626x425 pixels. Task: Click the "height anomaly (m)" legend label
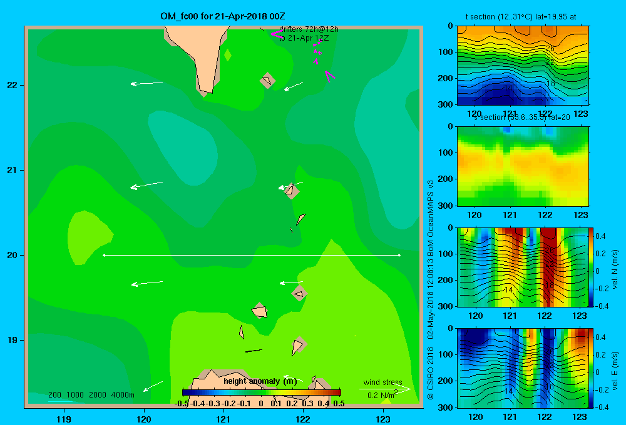pyautogui.click(x=260, y=381)
